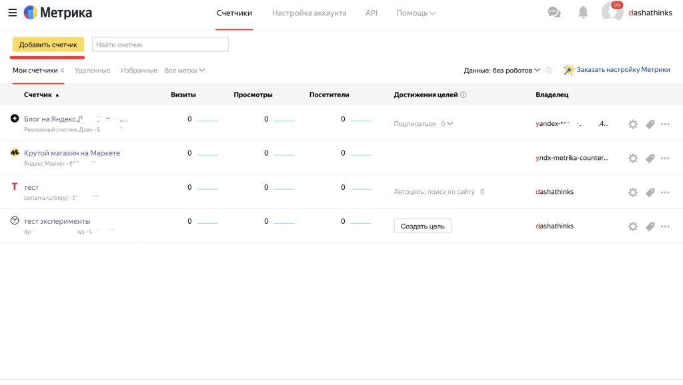Open more options for тест counter

click(x=665, y=192)
